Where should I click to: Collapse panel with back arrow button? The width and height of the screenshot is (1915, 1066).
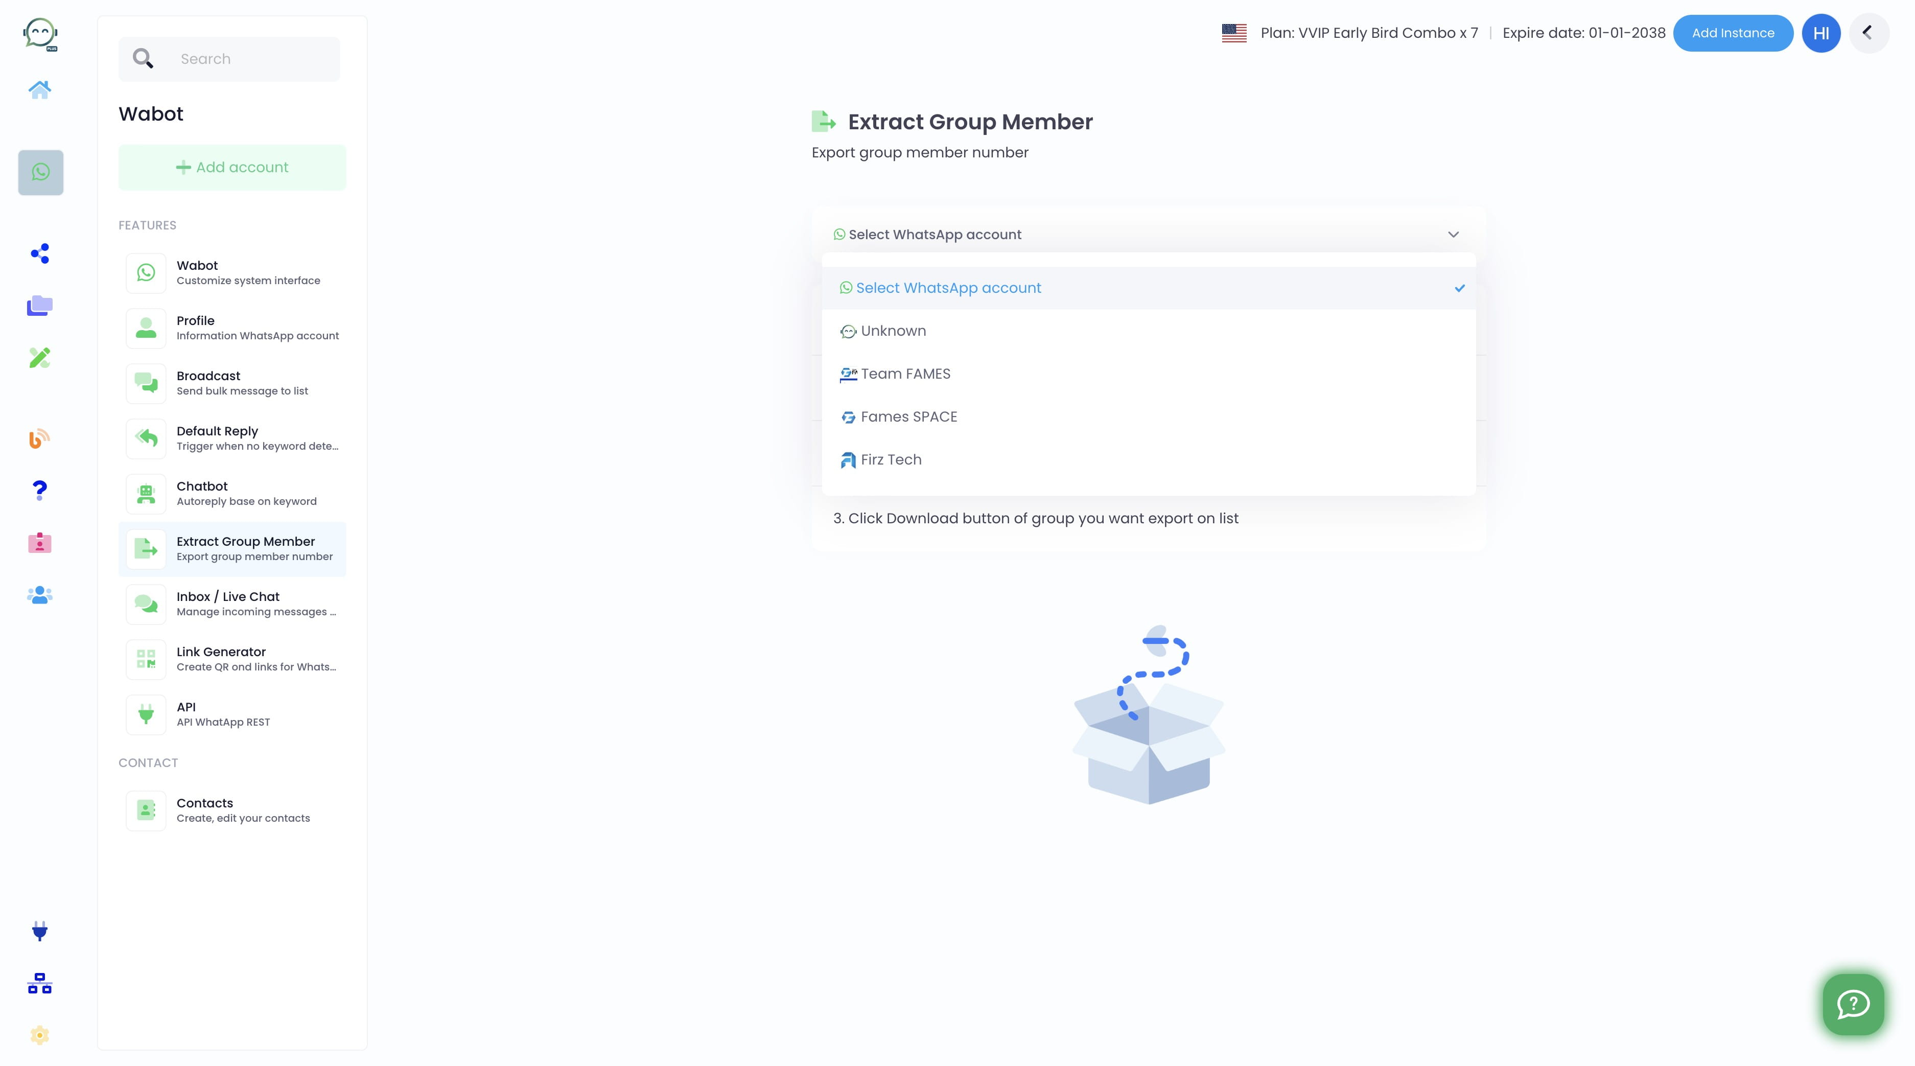(1868, 33)
